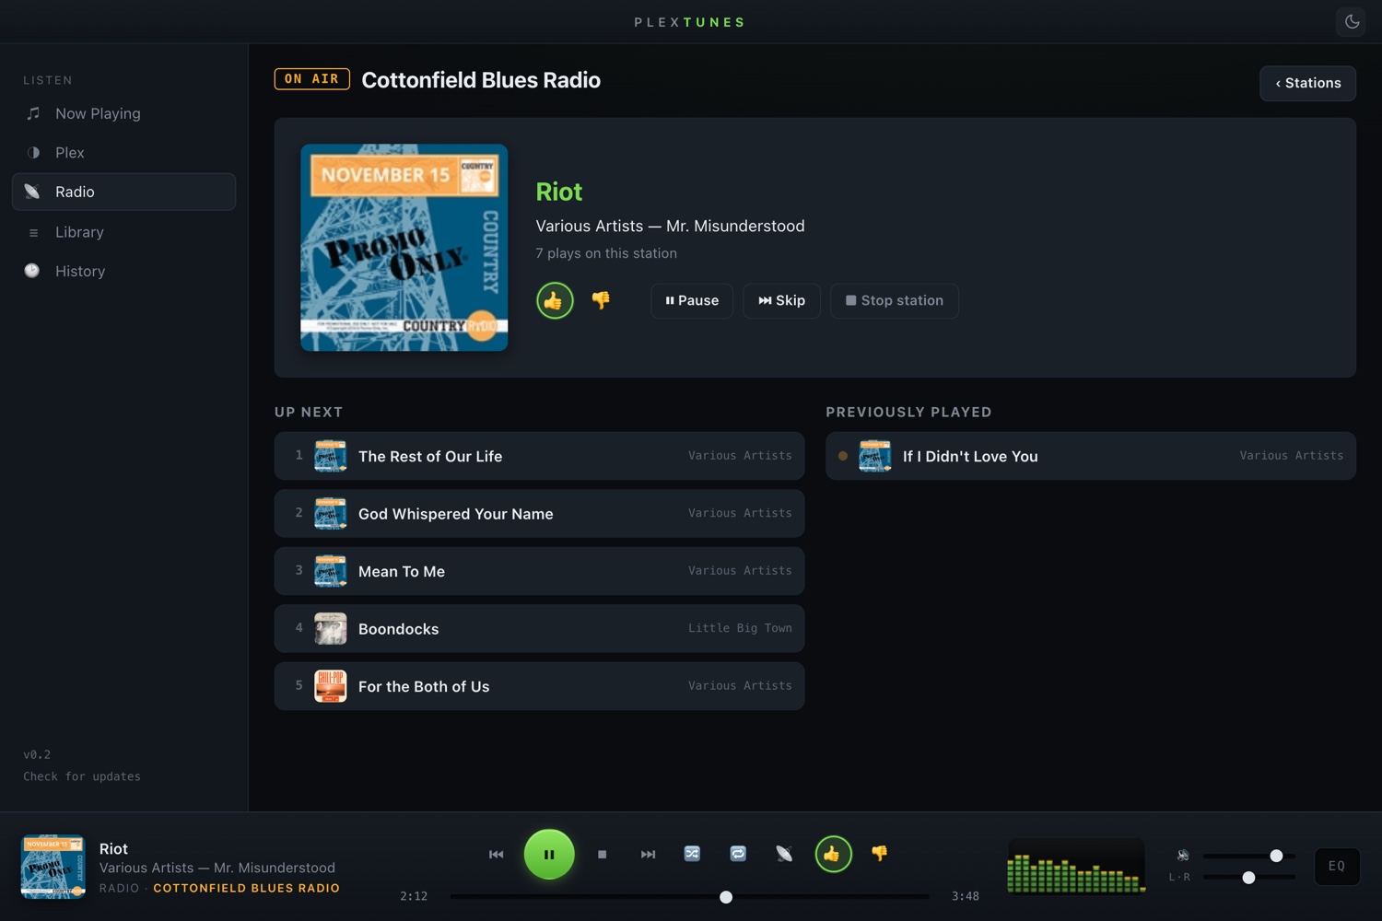Click the cover thumbnail of If I Didn't Love You
The image size is (1382, 921).
[x=875, y=456]
